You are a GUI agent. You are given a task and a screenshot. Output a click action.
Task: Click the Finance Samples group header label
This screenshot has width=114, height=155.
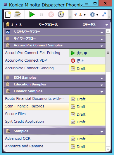(x=28, y=91)
